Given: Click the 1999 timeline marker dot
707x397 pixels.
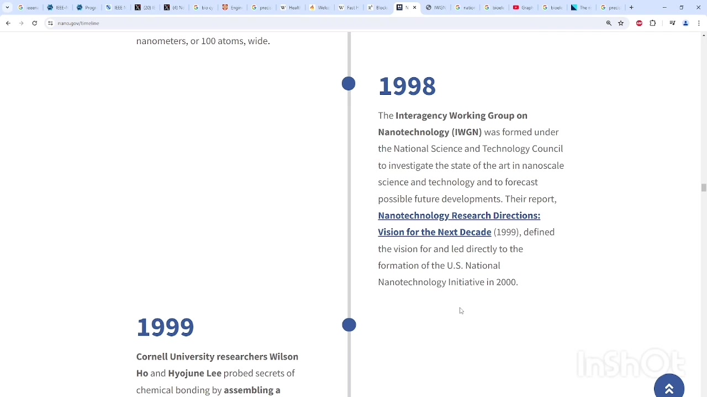Looking at the screenshot, I should click(349, 325).
